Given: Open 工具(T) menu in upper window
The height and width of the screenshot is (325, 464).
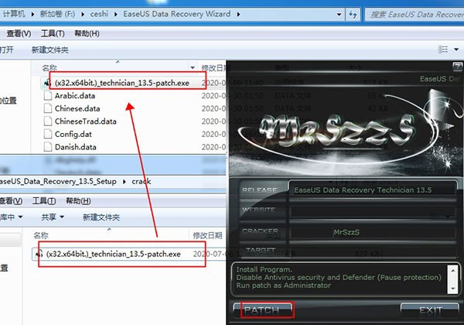Looking at the screenshot, I should (53, 33).
